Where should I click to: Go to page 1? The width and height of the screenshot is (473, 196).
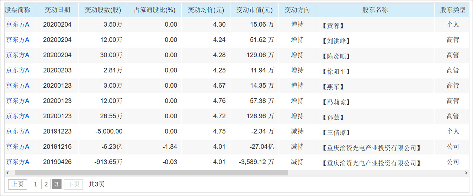[35, 184]
